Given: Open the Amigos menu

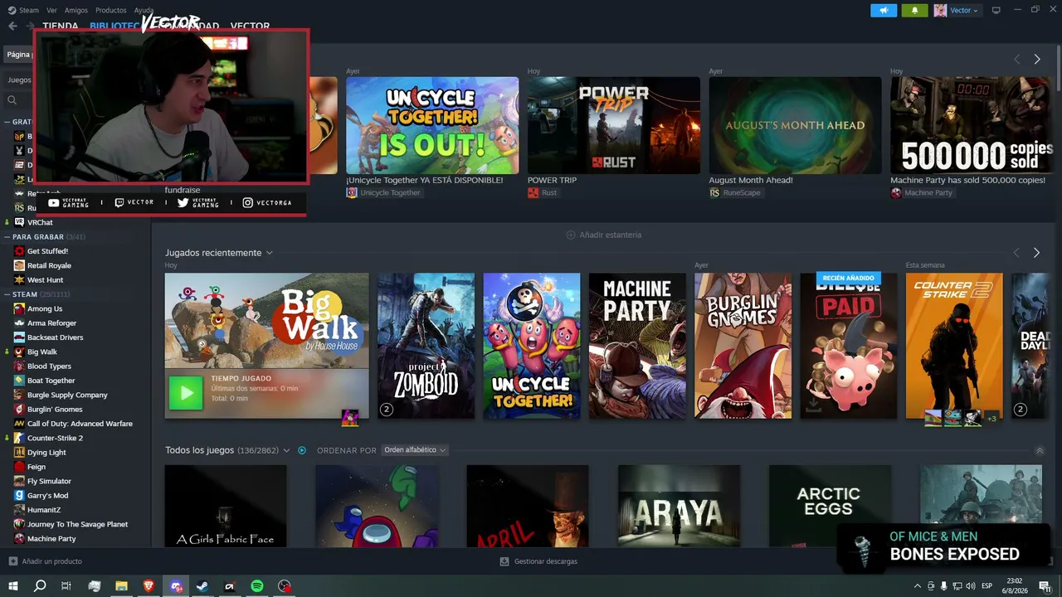Looking at the screenshot, I should [x=76, y=10].
